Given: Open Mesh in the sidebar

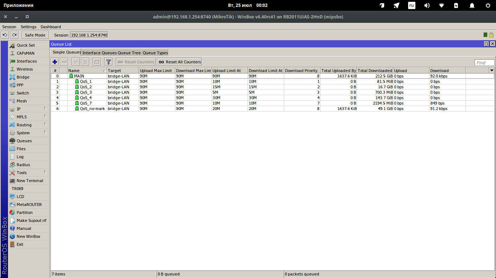Looking at the screenshot, I should coord(29,101).
